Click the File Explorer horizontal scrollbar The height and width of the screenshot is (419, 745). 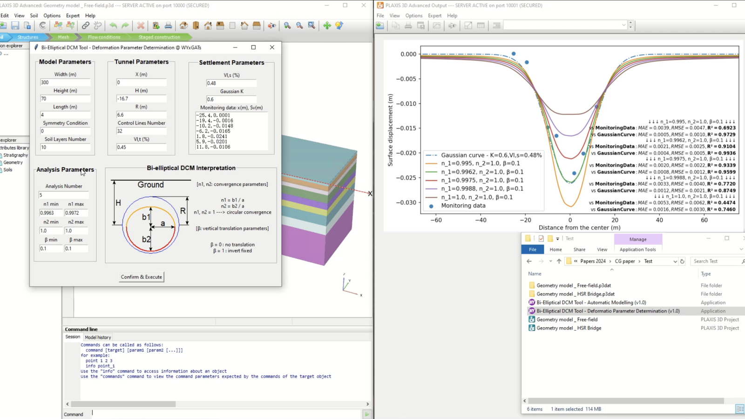click(x=626, y=400)
